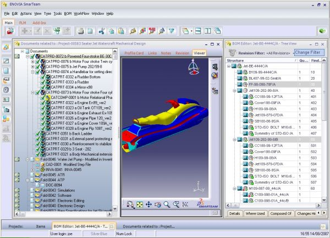Switch to the PLM ribbon tab
330x238 pixels.
pos(23,23)
